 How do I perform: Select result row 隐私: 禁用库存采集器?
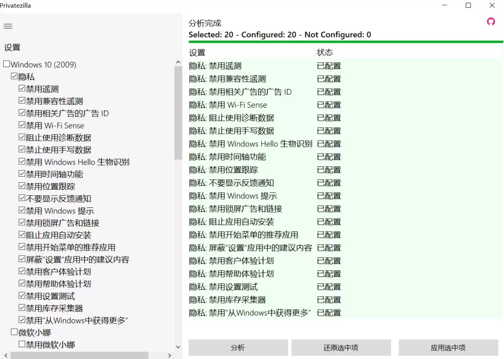click(x=345, y=300)
